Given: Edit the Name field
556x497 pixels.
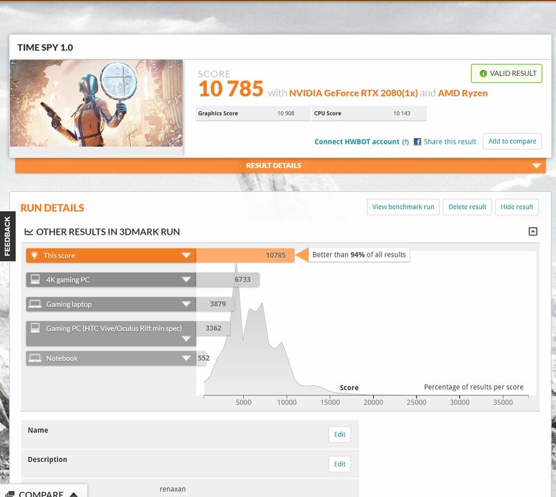Looking at the screenshot, I should [340, 435].
